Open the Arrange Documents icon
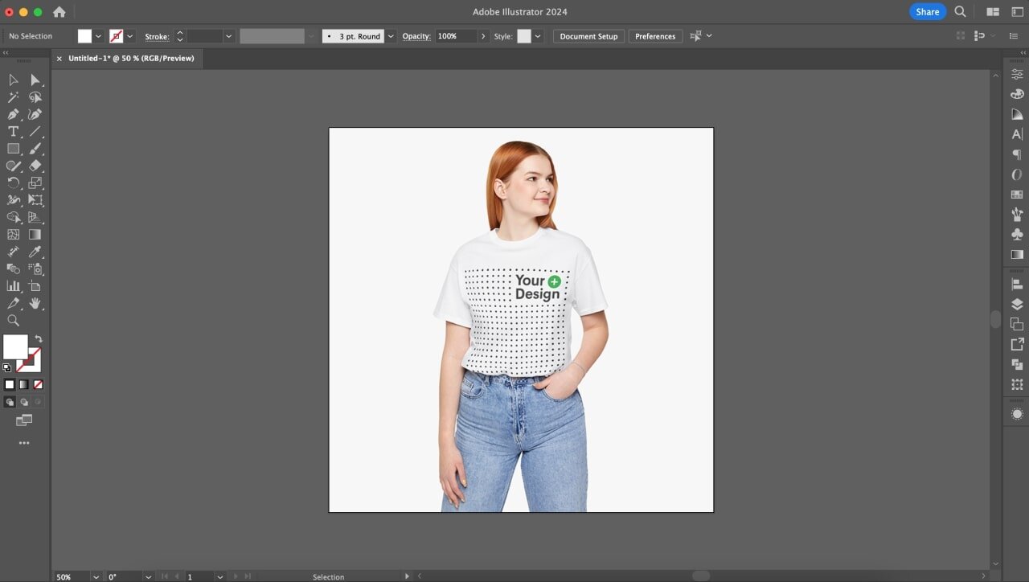The height and width of the screenshot is (582, 1029). pyautogui.click(x=993, y=11)
